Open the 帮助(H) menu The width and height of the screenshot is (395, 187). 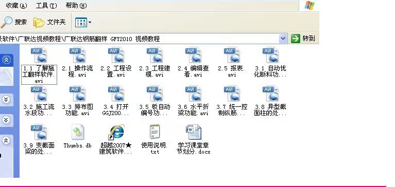[76, 6]
